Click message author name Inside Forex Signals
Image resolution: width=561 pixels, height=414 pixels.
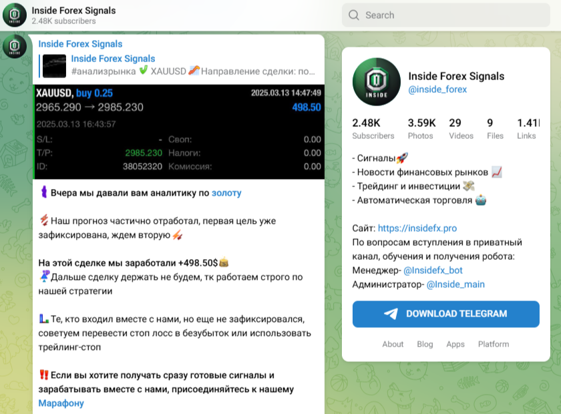81,44
